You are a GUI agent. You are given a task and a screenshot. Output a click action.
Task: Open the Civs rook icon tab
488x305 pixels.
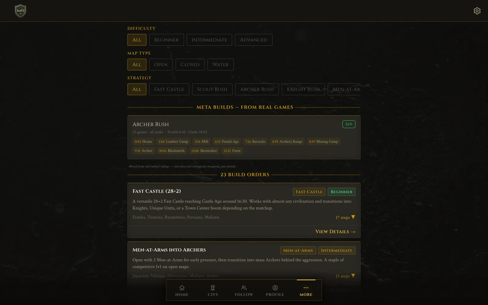[x=213, y=290]
